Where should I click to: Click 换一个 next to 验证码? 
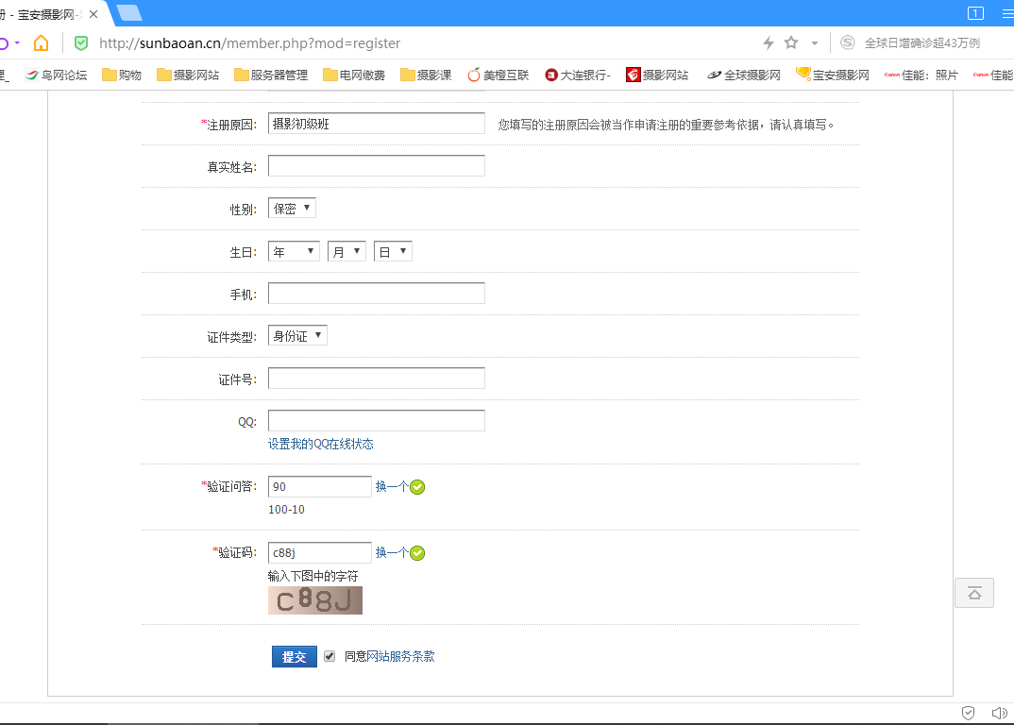click(x=392, y=552)
